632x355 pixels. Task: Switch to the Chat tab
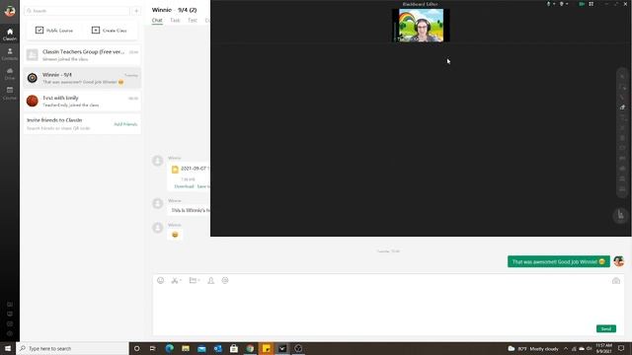pos(157,20)
